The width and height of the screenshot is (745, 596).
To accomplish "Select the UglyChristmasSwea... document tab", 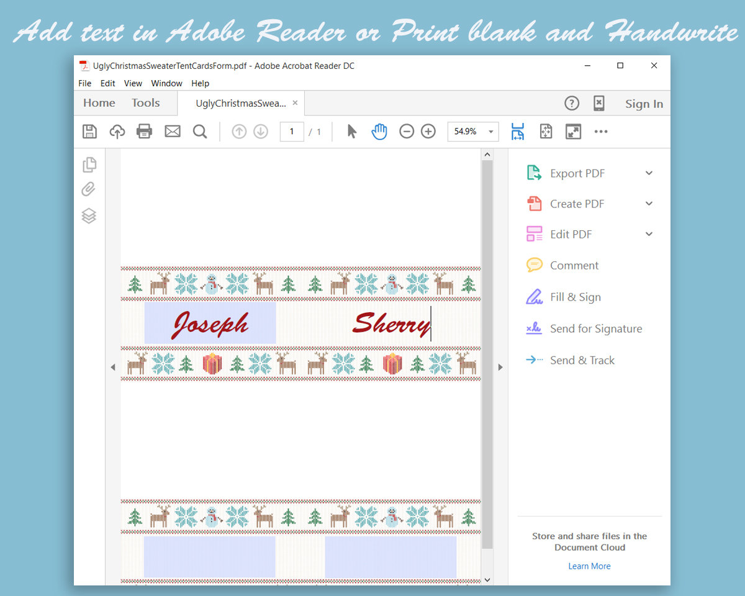I will [241, 103].
